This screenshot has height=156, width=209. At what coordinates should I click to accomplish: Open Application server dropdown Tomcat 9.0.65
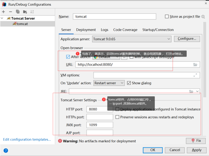(132, 39)
